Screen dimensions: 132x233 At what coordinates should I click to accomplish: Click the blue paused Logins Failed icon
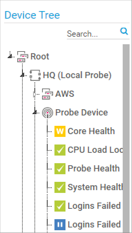click(60, 224)
